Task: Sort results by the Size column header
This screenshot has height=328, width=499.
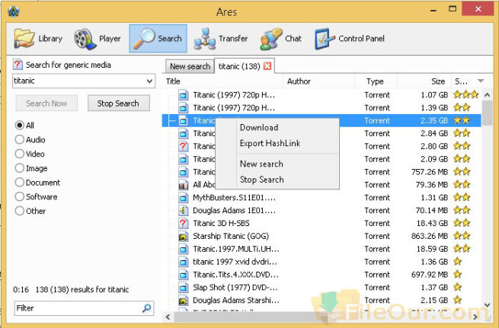Action: pos(424,81)
